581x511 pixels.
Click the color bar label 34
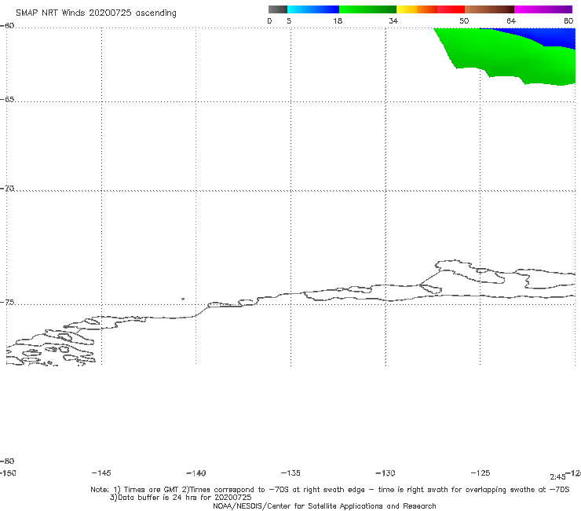393,21
